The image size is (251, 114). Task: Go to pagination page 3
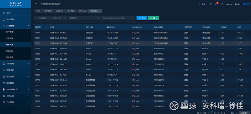[x=218, y=113]
